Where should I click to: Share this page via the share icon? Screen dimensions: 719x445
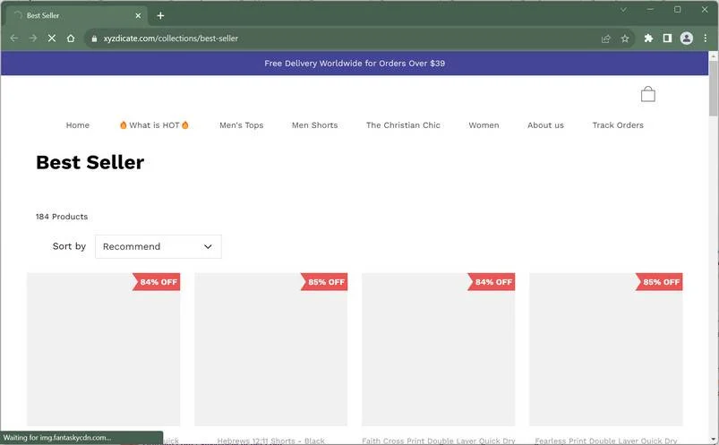pyautogui.click(x=606, y=39)
